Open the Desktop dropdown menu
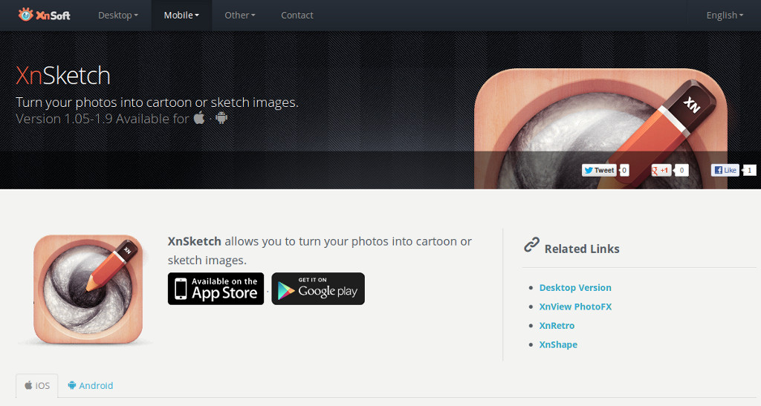This screenshot has height=406, width=761. click(118, 16)
